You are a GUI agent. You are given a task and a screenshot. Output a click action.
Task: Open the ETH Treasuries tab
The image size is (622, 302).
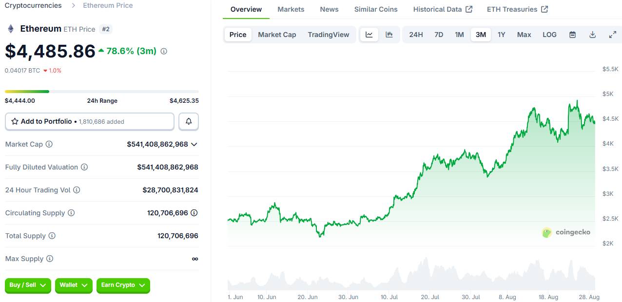tap(517, 9)
